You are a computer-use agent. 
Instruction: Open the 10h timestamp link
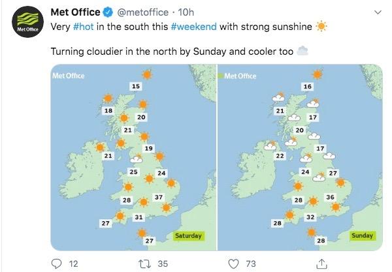186,12
